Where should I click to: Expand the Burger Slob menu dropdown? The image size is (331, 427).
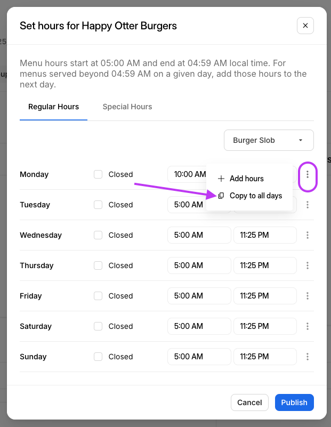(269, 140)
